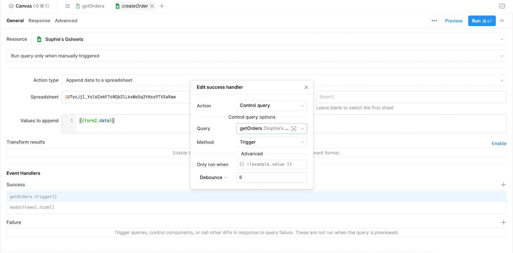The height and width of the screenshot is (253, 513).
Task: Open the Advanced tab
Action: coord(66,20)
